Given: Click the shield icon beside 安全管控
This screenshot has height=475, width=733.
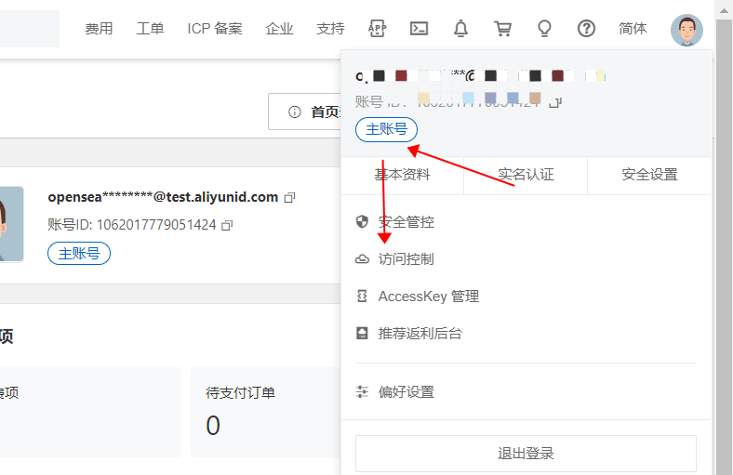Looking at the screenshot, I should (x=362, y=221).
